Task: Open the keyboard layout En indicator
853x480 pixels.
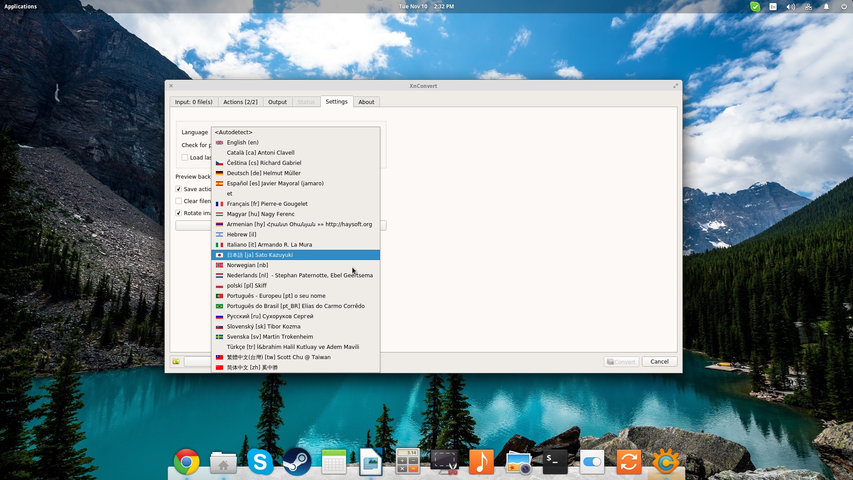Action: (x=773, y=7)
